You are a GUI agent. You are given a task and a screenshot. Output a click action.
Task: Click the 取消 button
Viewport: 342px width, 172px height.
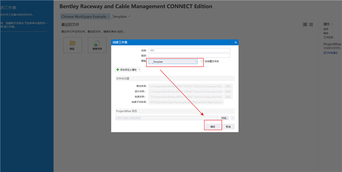tap(228, 127)
